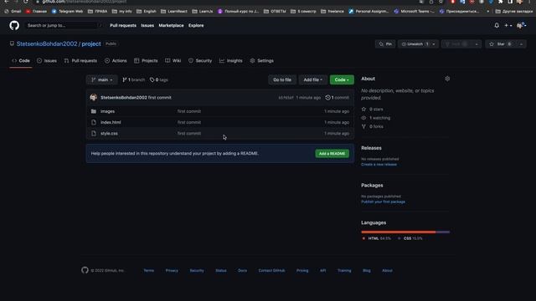Click the About settings gear icon

(447, 79)
